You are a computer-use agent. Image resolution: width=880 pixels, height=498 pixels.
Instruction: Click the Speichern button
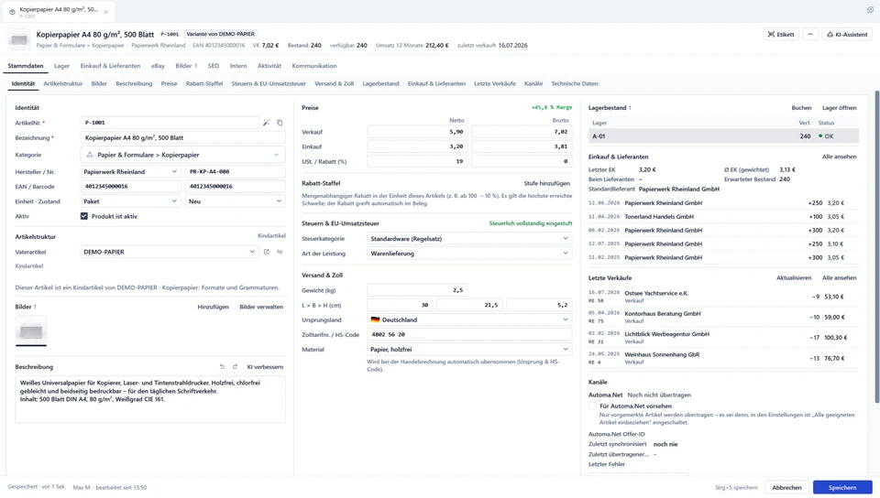tap(842, 487)
